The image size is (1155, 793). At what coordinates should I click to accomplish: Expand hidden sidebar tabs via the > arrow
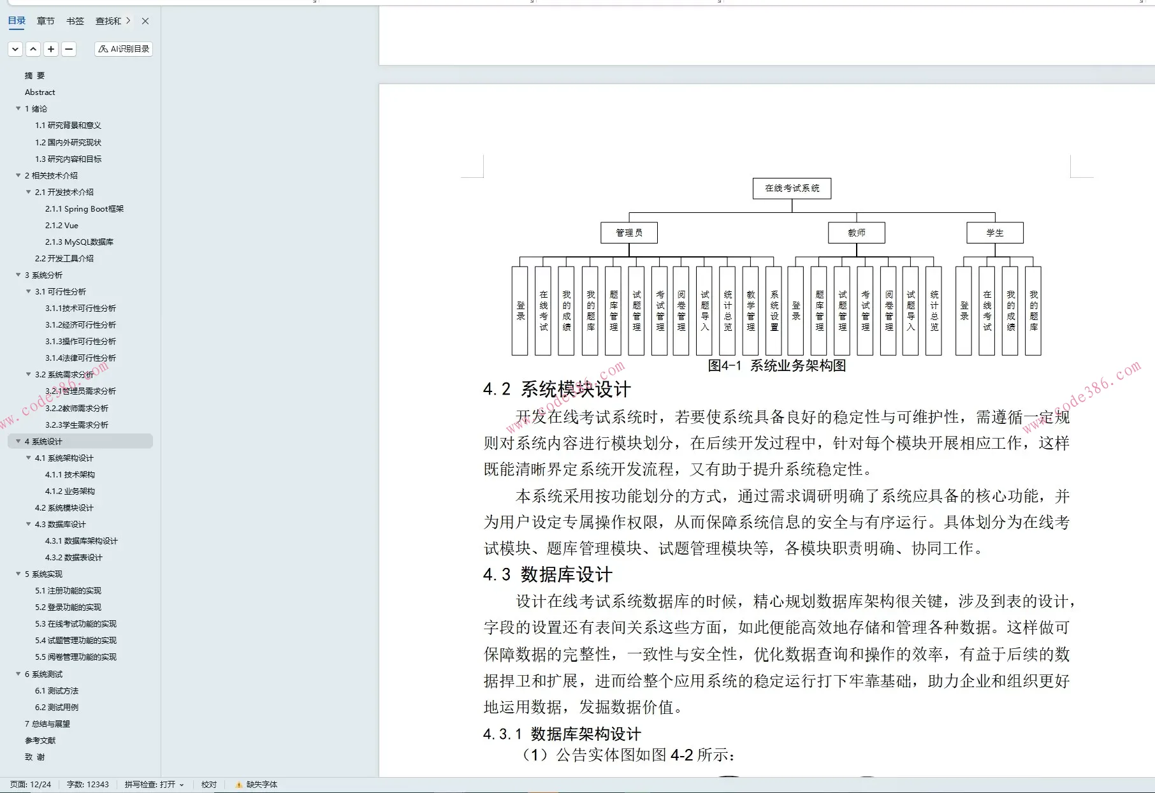[127, 21]
